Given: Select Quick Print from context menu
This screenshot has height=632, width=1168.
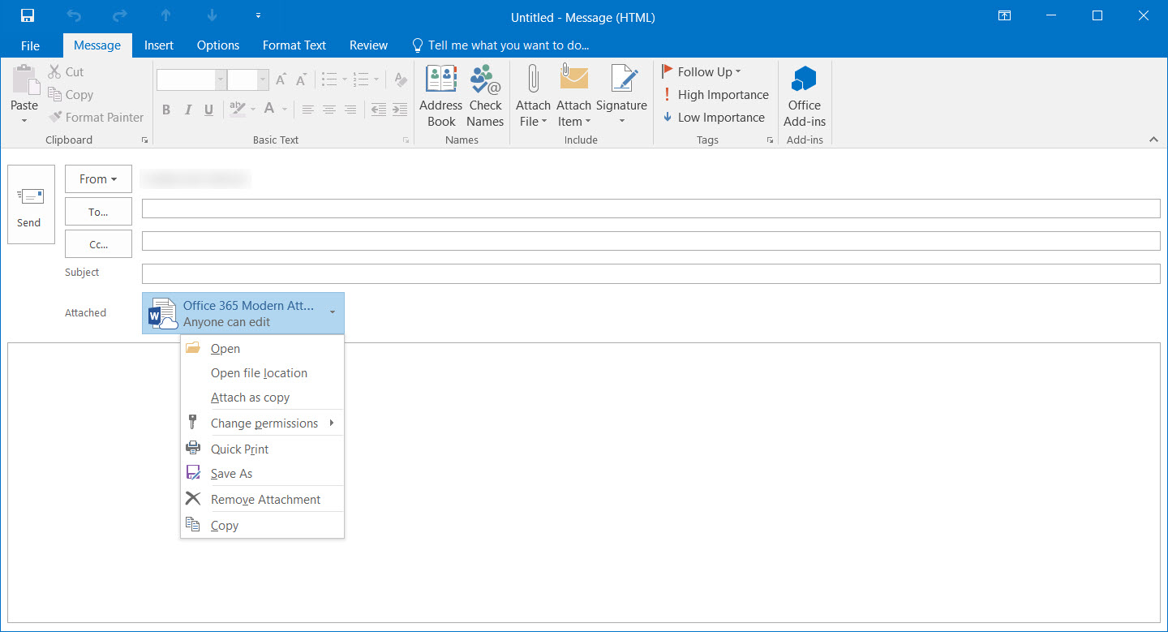Looking at the screenshot, I should pos(239,449).
